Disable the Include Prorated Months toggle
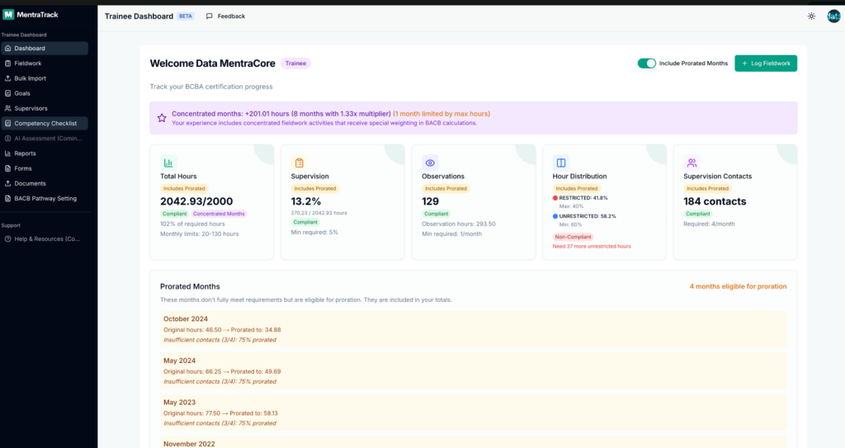Screen dimensions: 845x448 pyautogui.click(x=646, y=64)
